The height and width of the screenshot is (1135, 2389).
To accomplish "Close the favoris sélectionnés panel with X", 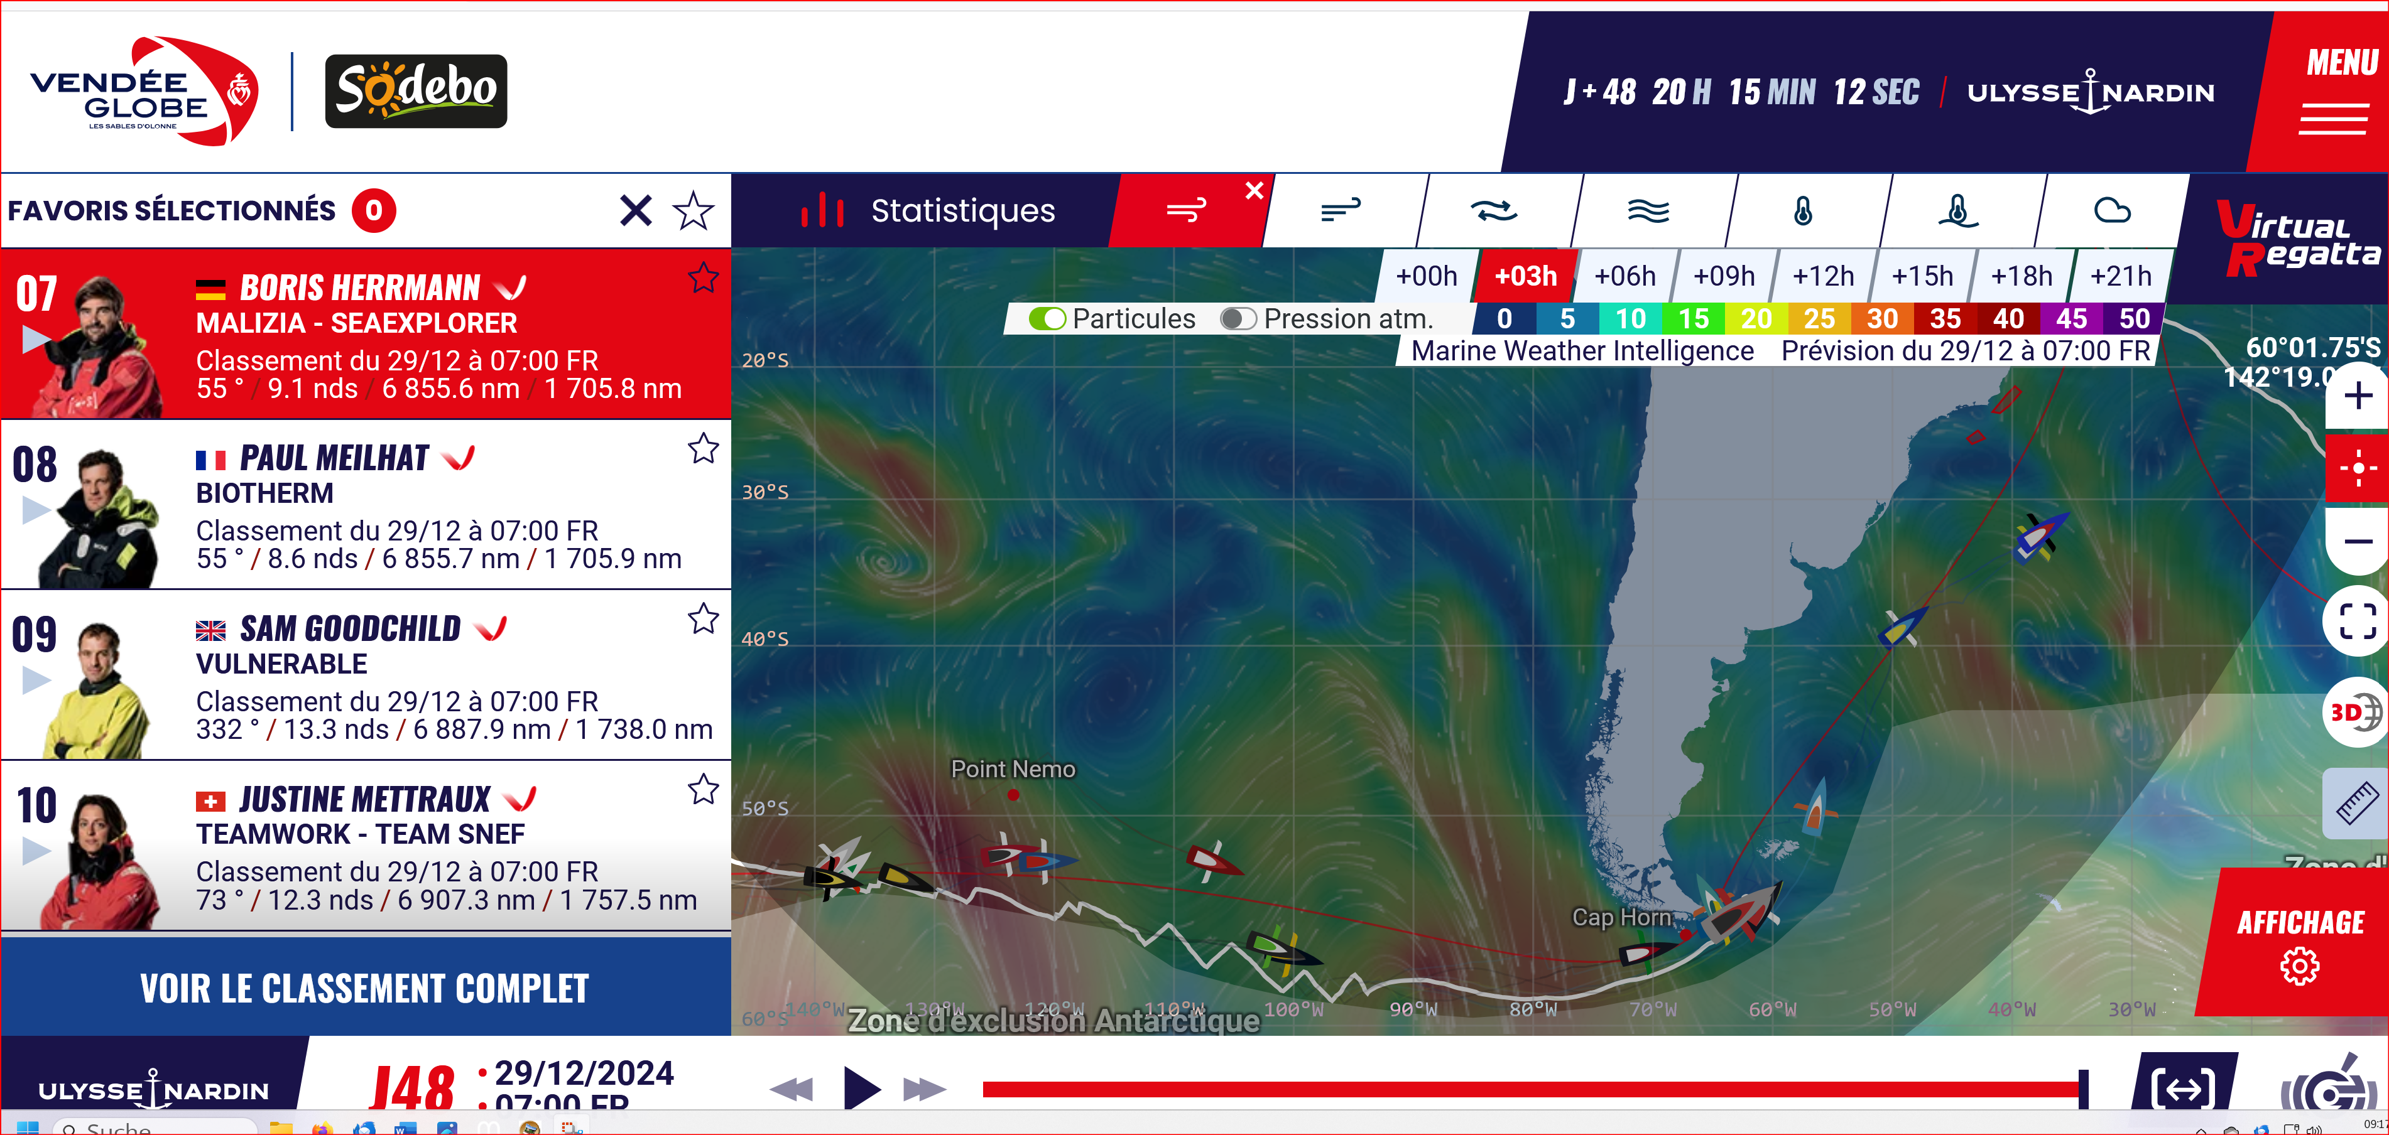I will (635, 210).
